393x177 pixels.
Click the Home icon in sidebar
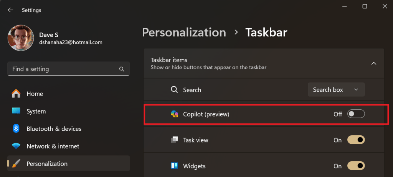pos(16,94)
